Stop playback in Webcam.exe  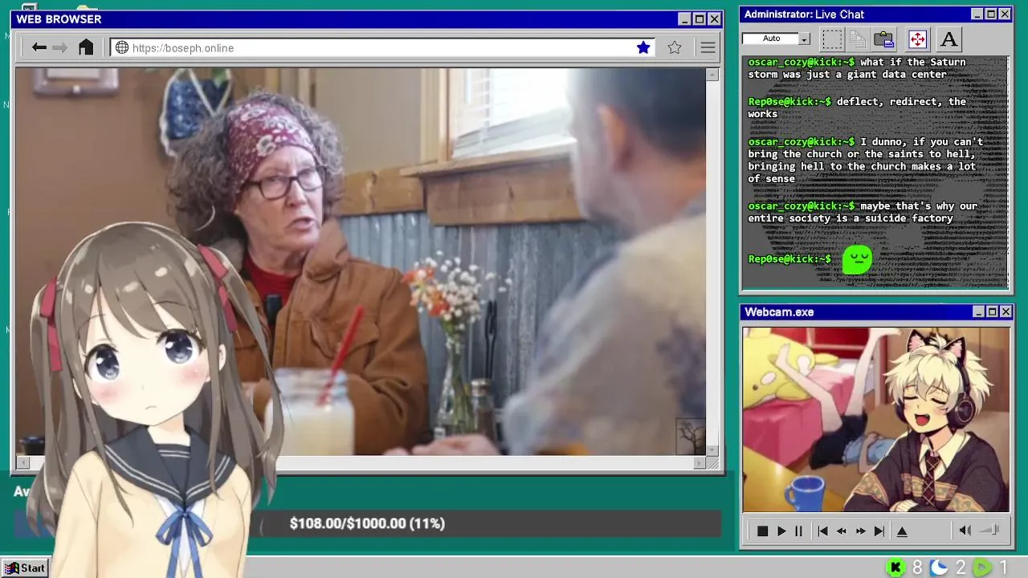pyautogui.click(x=762, y=531)
